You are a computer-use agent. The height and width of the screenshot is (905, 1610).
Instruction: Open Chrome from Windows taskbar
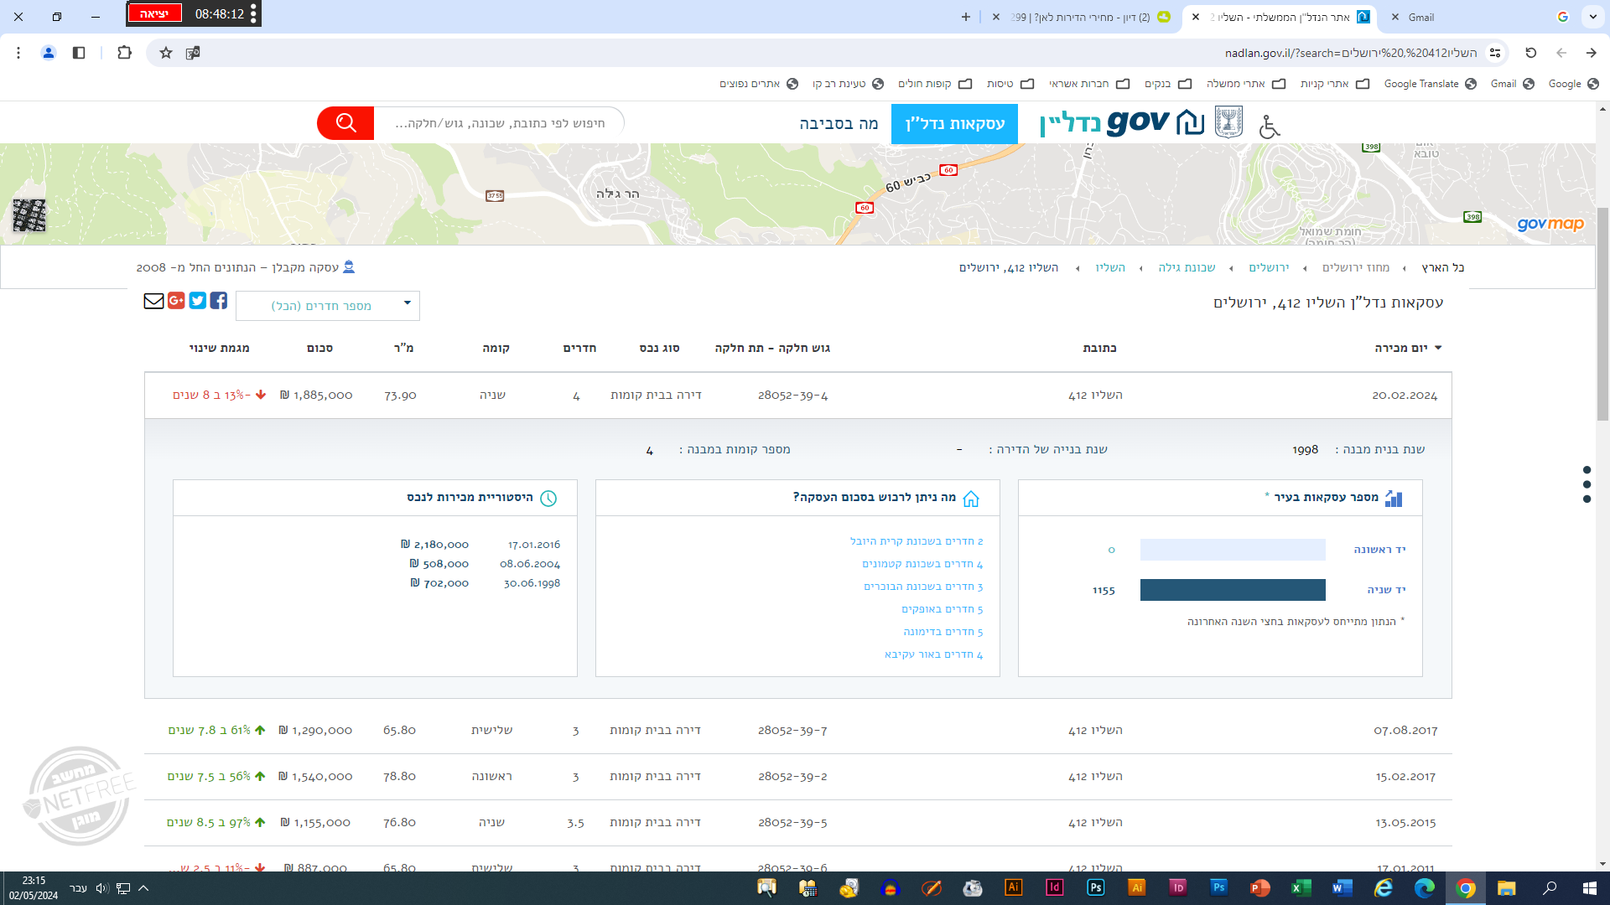coord(1466,888)
